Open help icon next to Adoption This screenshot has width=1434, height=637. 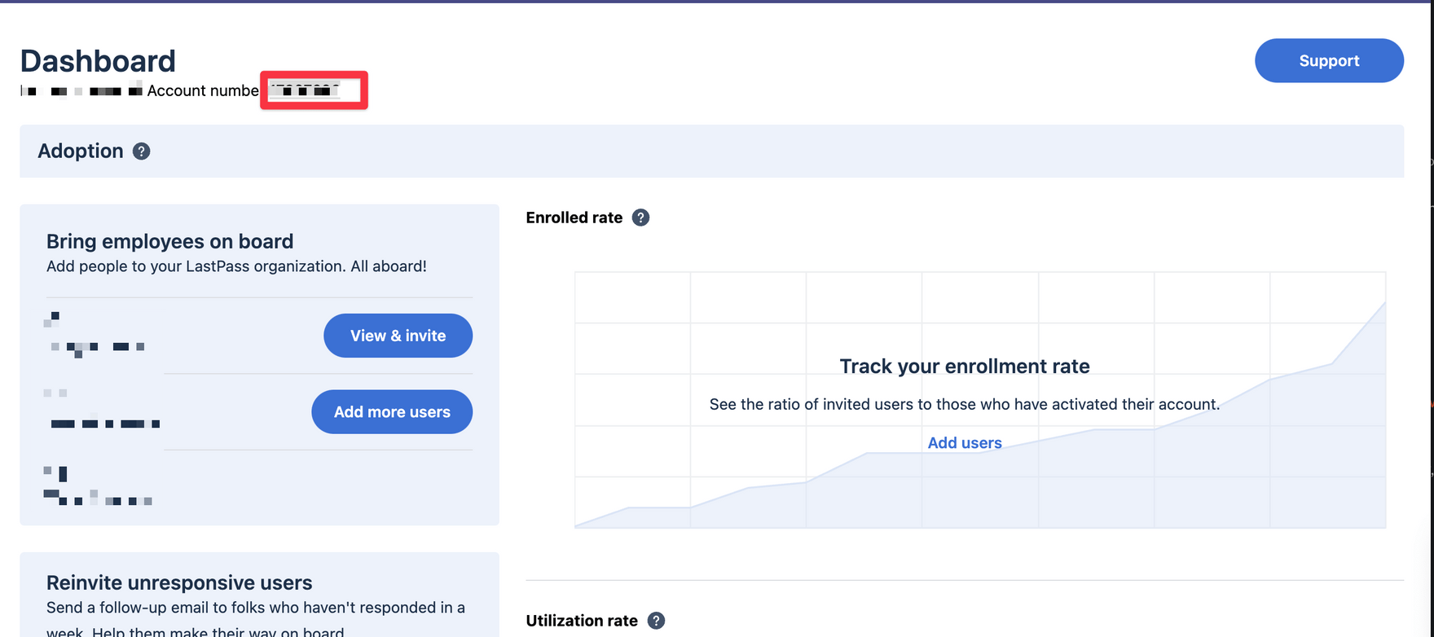pos(142,152)
